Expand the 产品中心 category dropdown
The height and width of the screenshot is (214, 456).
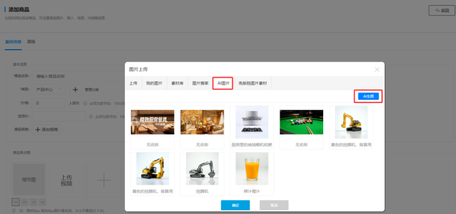[49, 90]
